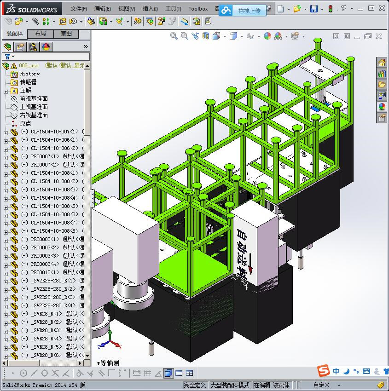This screenshot has height=391, width=389.
Task: Click the 大型装配体模式 status indicator
Action: (x=230, y=385)
